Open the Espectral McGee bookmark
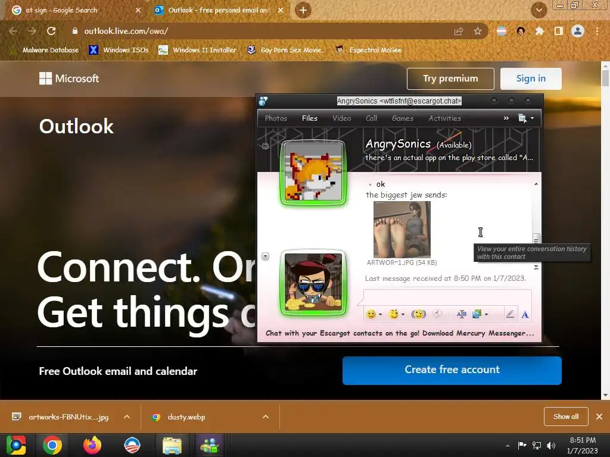Viewport: 610px width, 457px height. pyautogui.click(x=369, y=50)
